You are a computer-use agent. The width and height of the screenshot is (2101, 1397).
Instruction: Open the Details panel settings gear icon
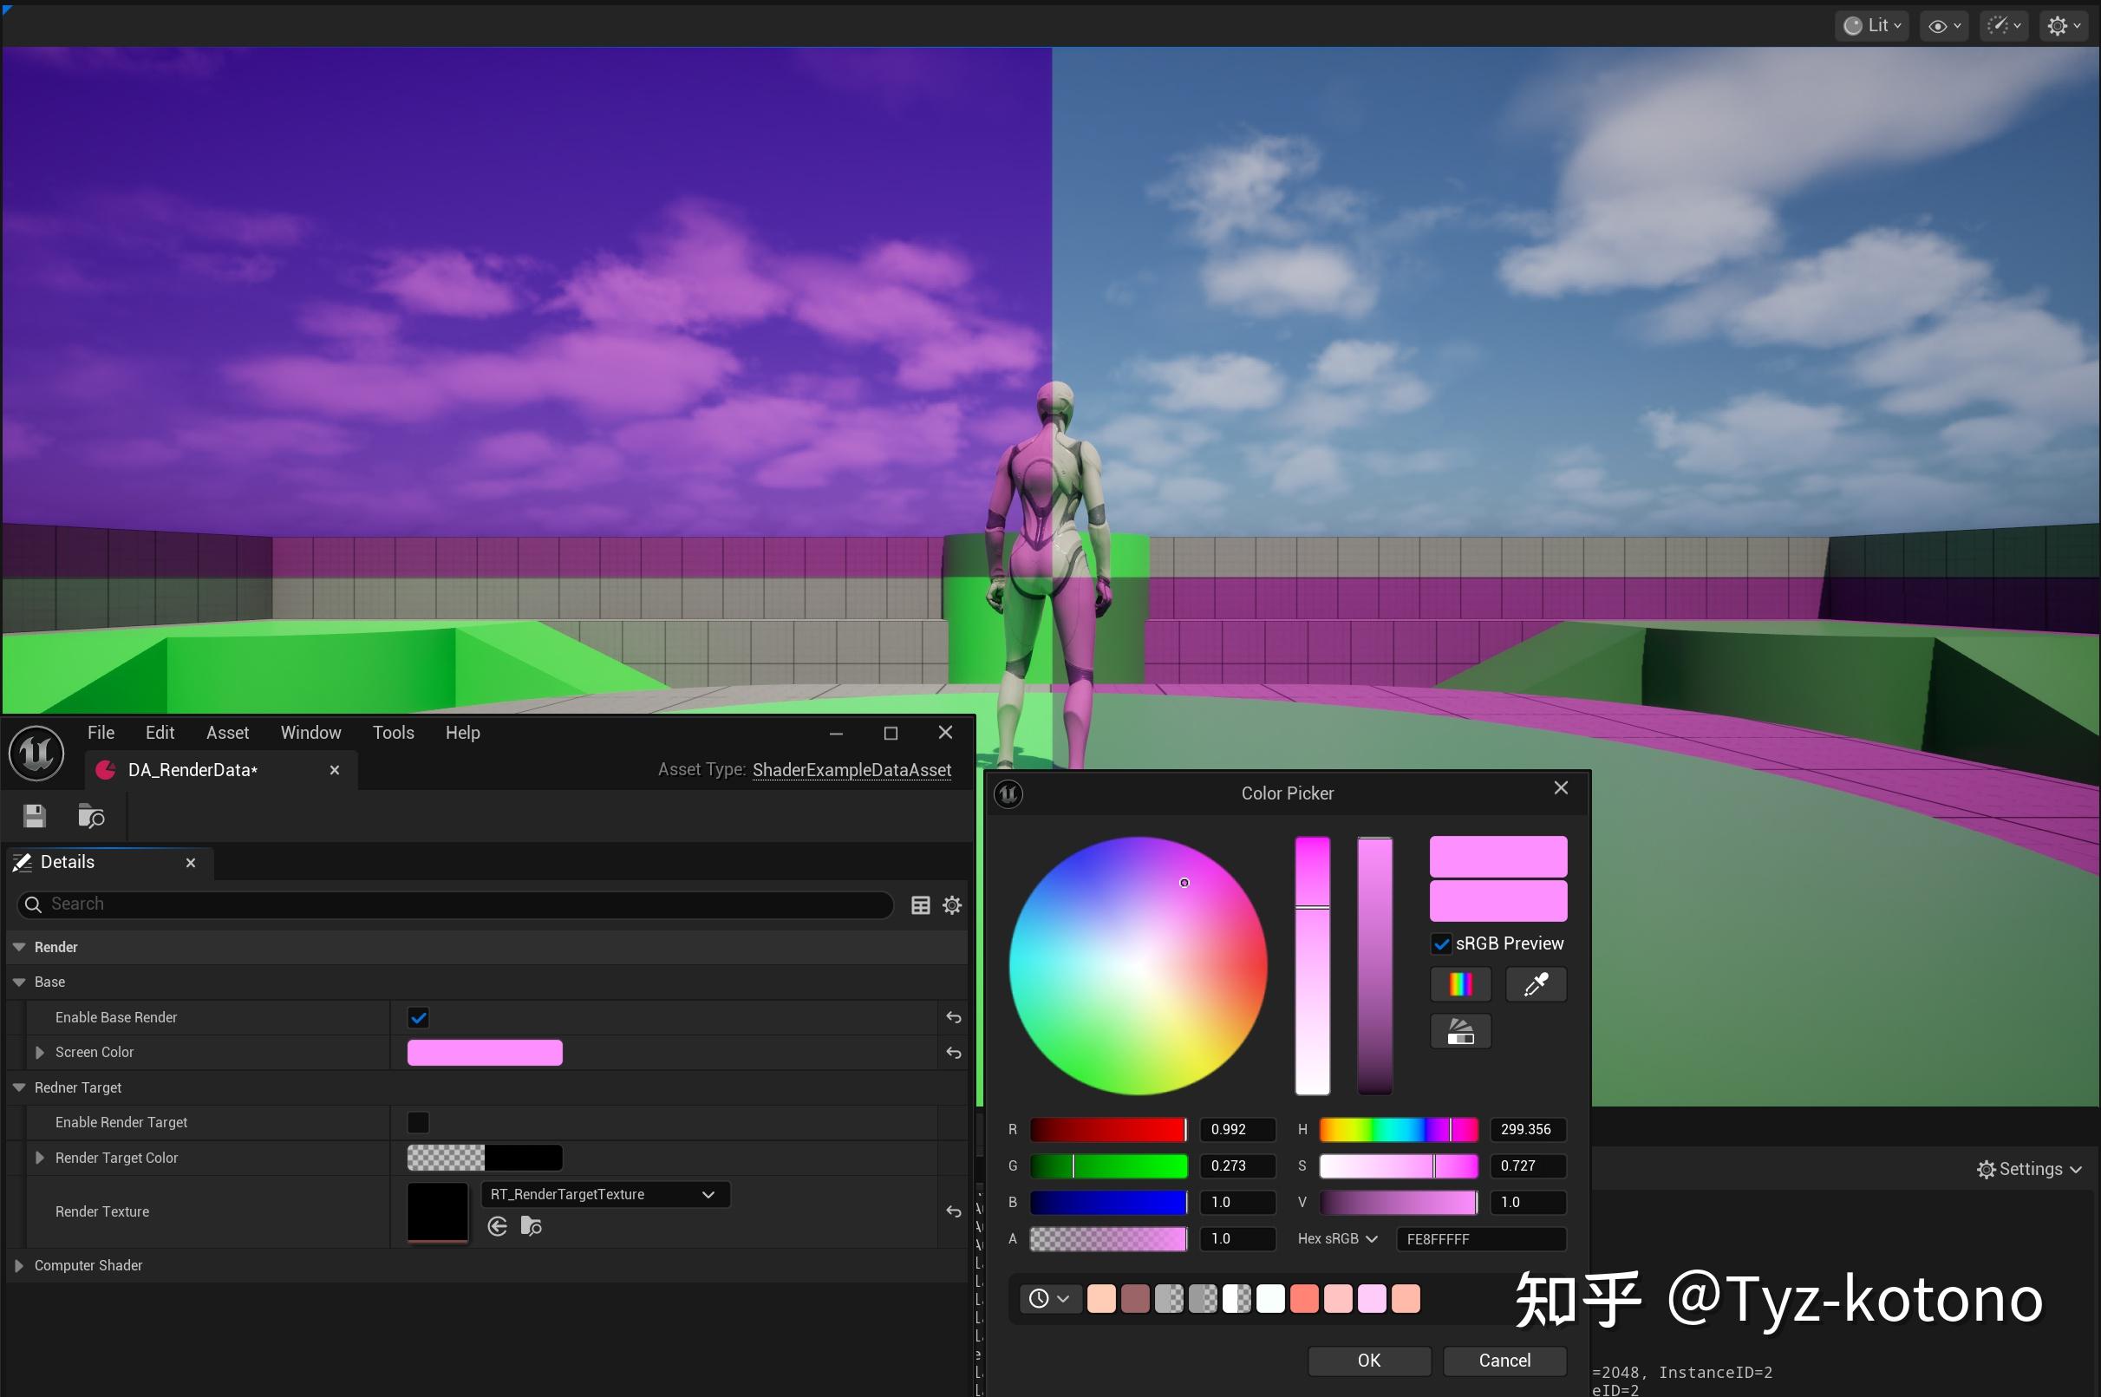(951, 904)
